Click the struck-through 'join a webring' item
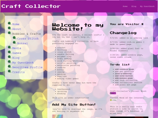Image resolution: width=158 pixels, height=118 pixels. coord(123,74)
